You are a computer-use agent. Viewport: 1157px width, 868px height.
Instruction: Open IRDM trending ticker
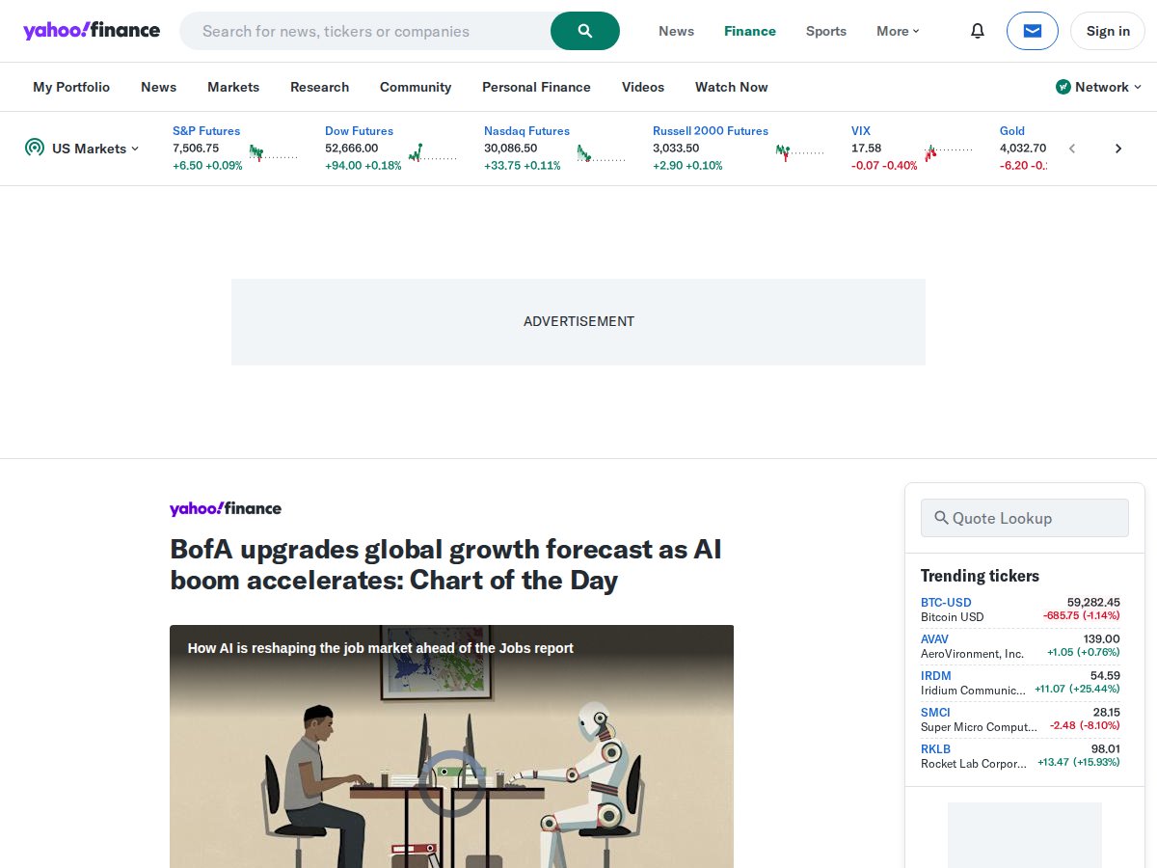click(935, 676)
